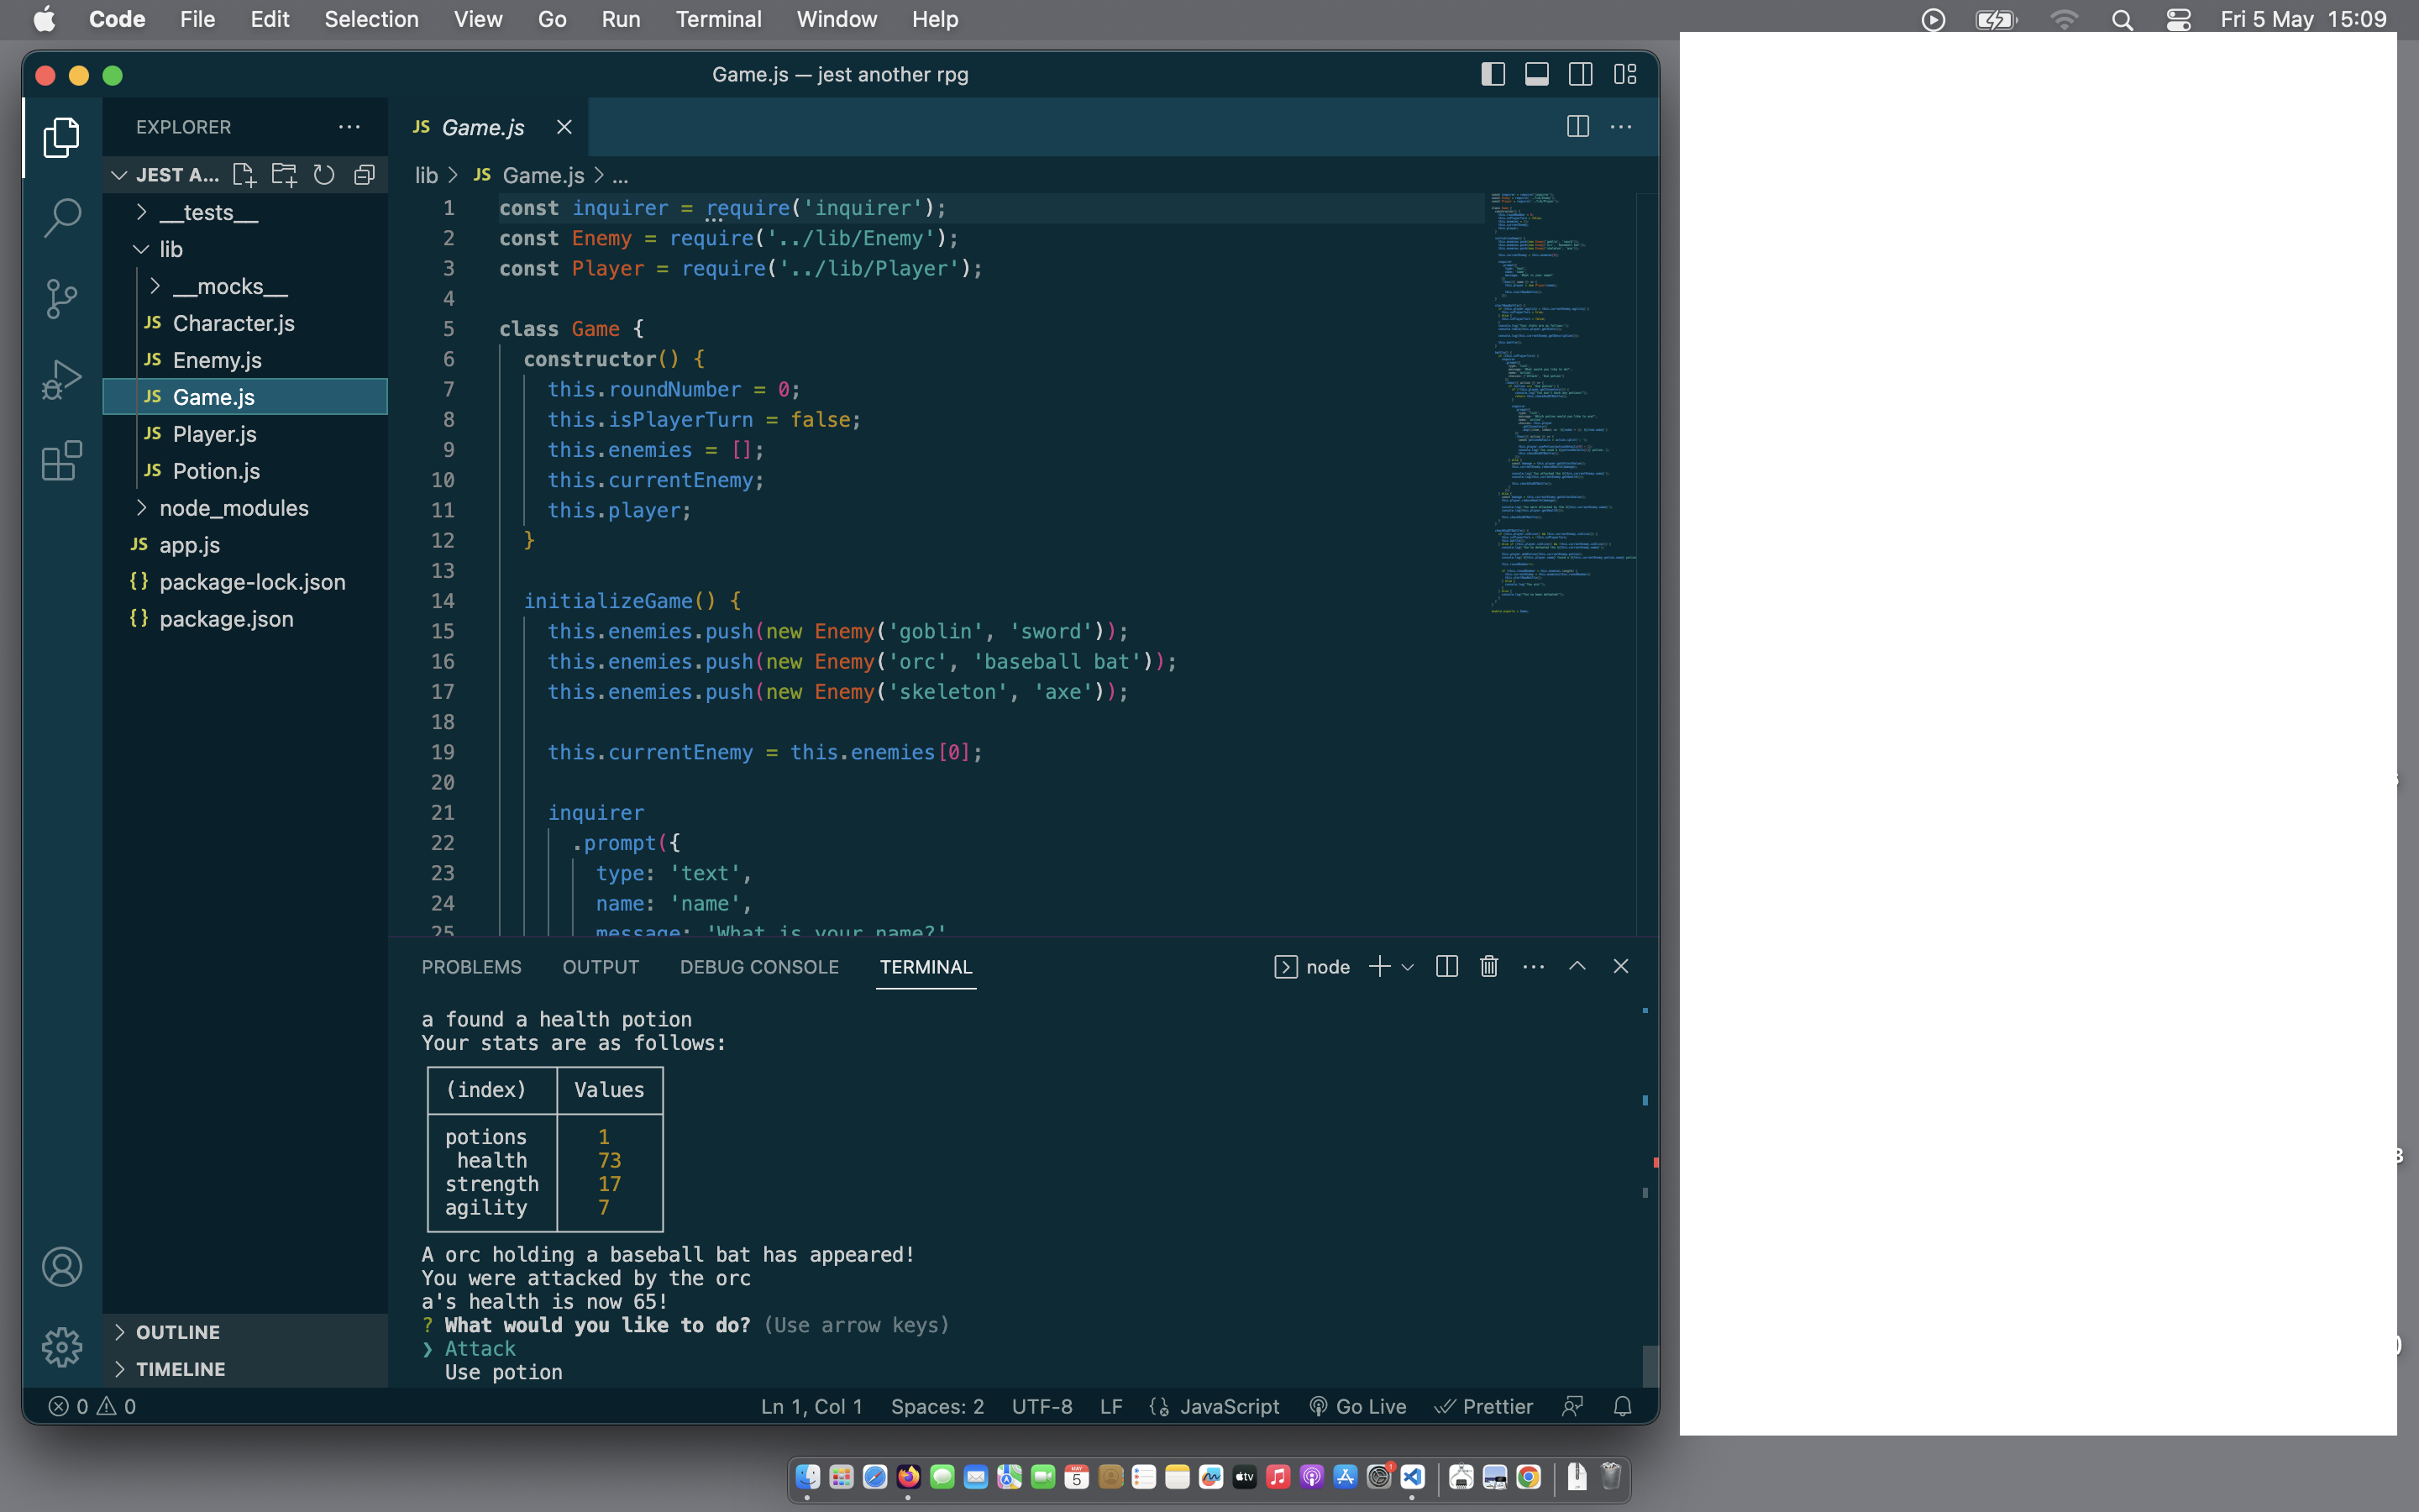Viewport: 2419px width, 1512px height.
Task: Open terminal panel more actions
Action: [1534, 966]
